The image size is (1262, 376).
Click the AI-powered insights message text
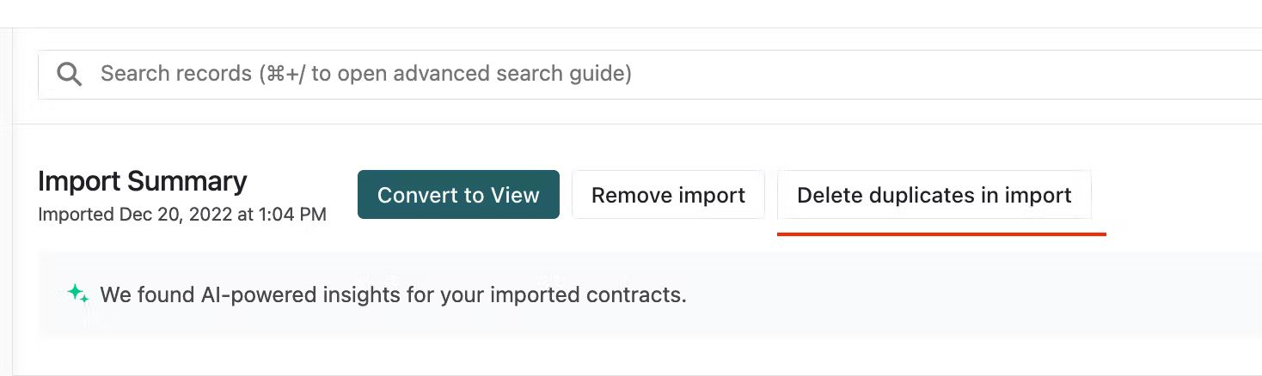click(394, 295)
